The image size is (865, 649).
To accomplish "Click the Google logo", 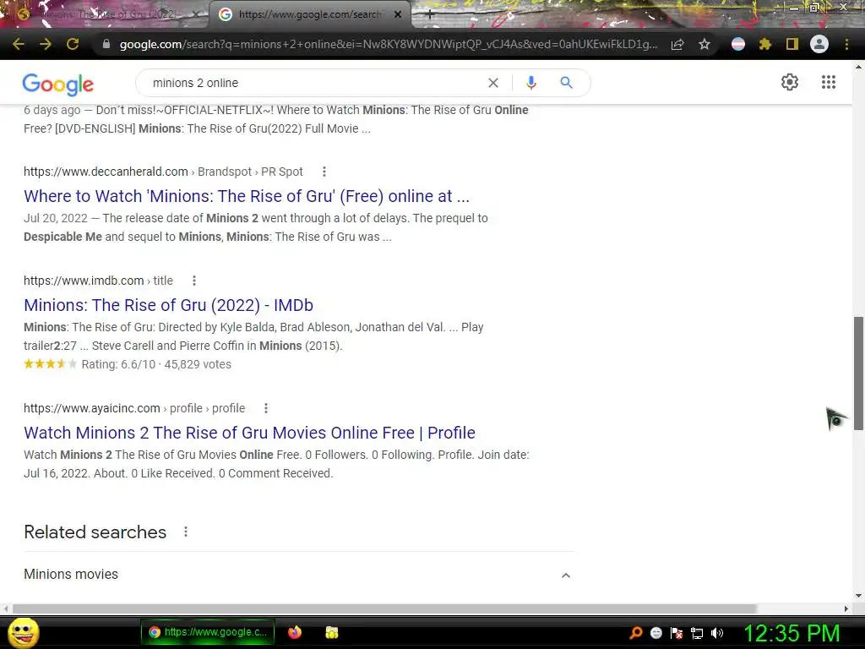I will click(x=58, y=84).
